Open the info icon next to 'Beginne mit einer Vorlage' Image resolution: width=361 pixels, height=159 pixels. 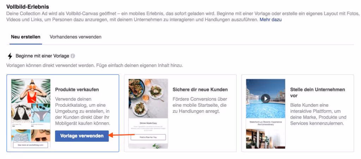(73, 56)
